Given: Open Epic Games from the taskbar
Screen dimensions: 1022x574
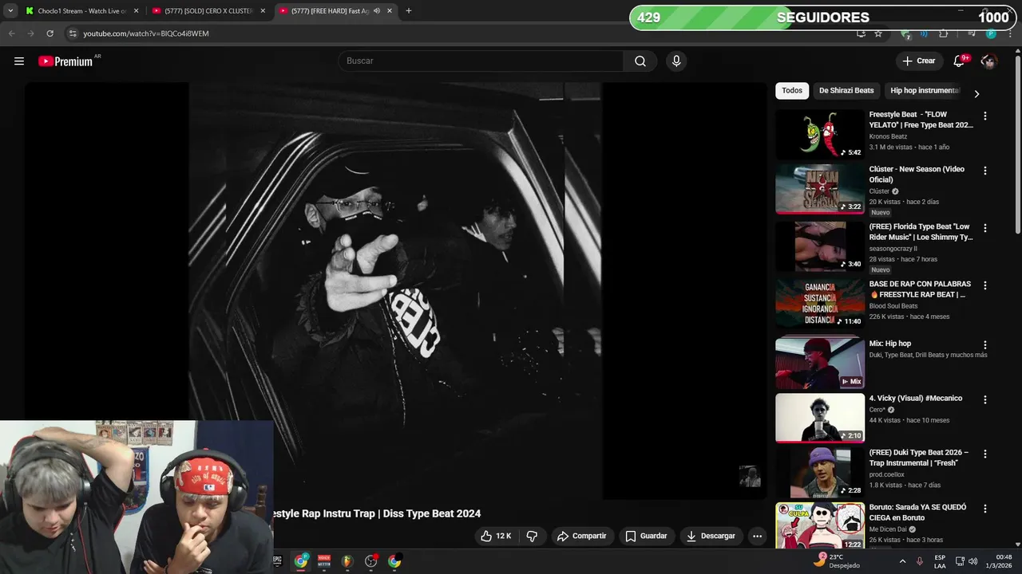Looking at the screenshot, I should pyautogui.click(x=278, y=561).
